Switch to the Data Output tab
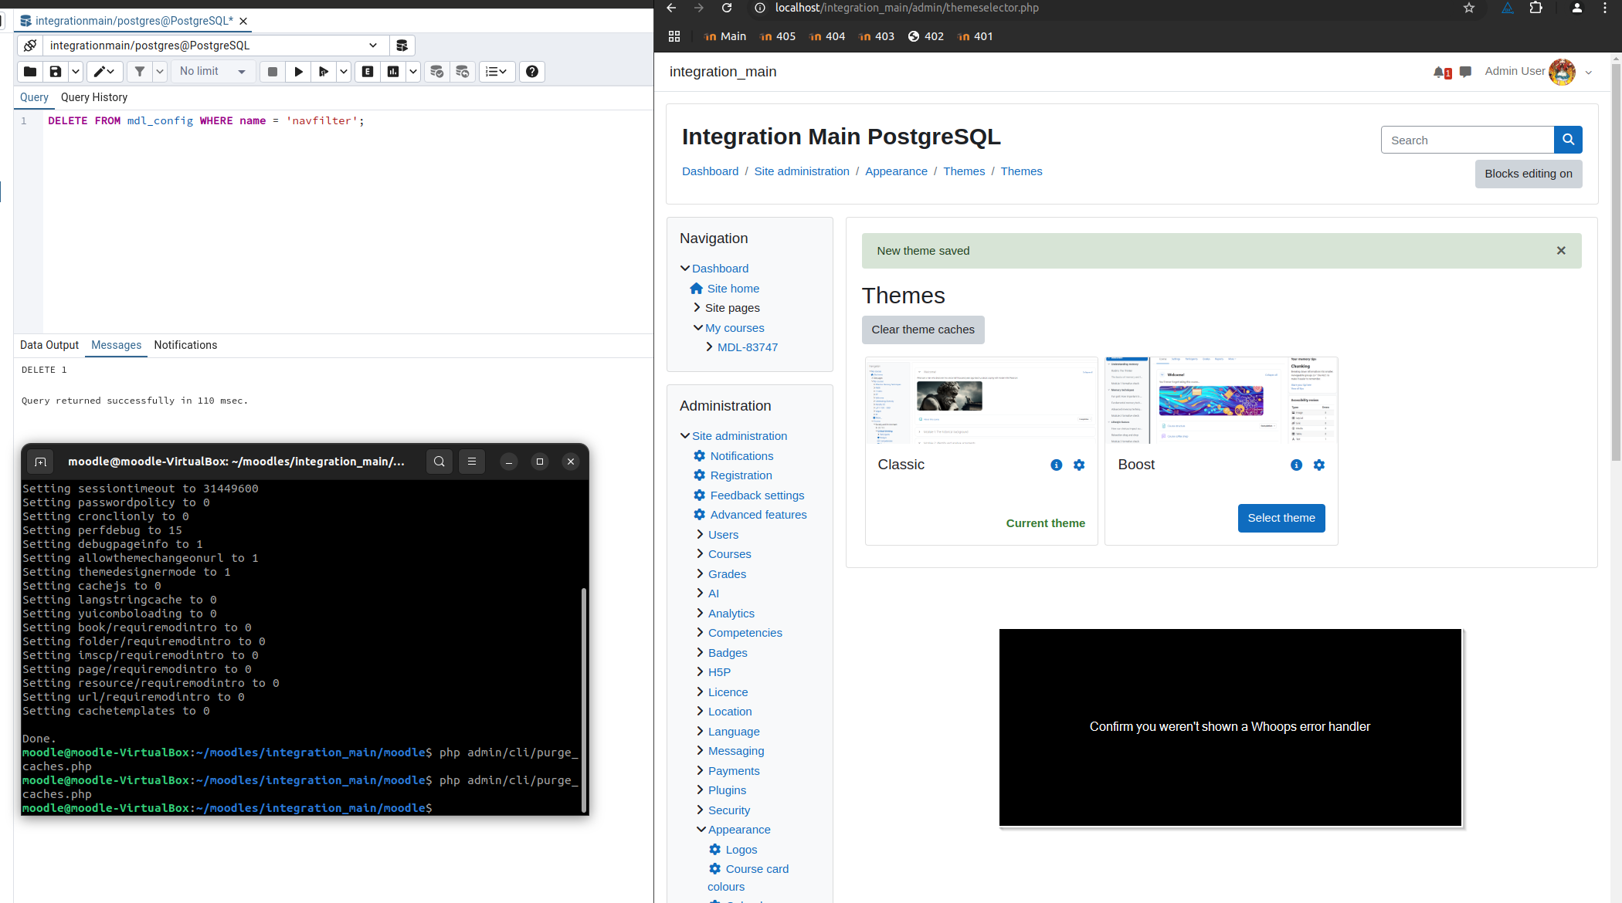 coord(49,345)
